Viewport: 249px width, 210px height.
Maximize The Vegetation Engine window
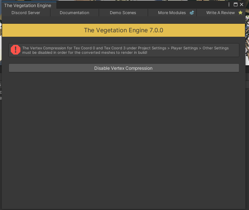click(x=236, y=4)
